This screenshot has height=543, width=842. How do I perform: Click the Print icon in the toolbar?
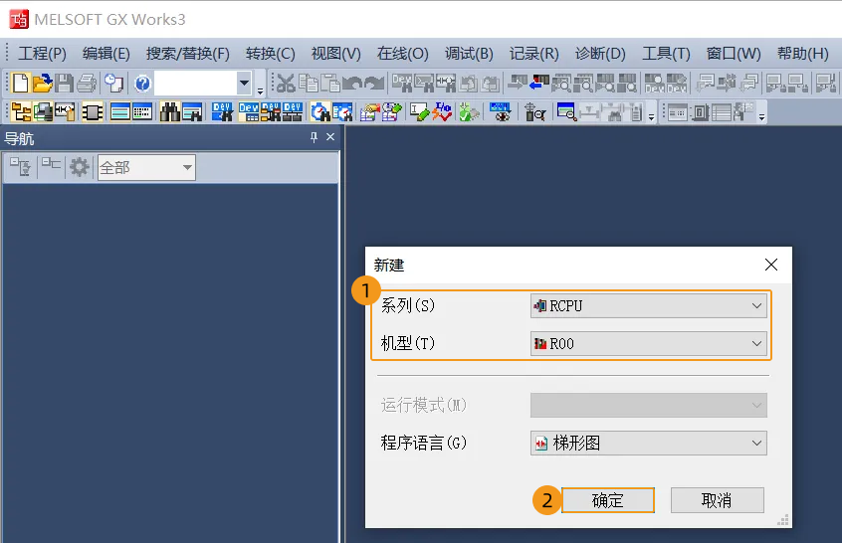pyautogui.click(x=87, y=84)
